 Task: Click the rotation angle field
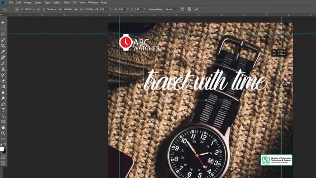point(104,9)
